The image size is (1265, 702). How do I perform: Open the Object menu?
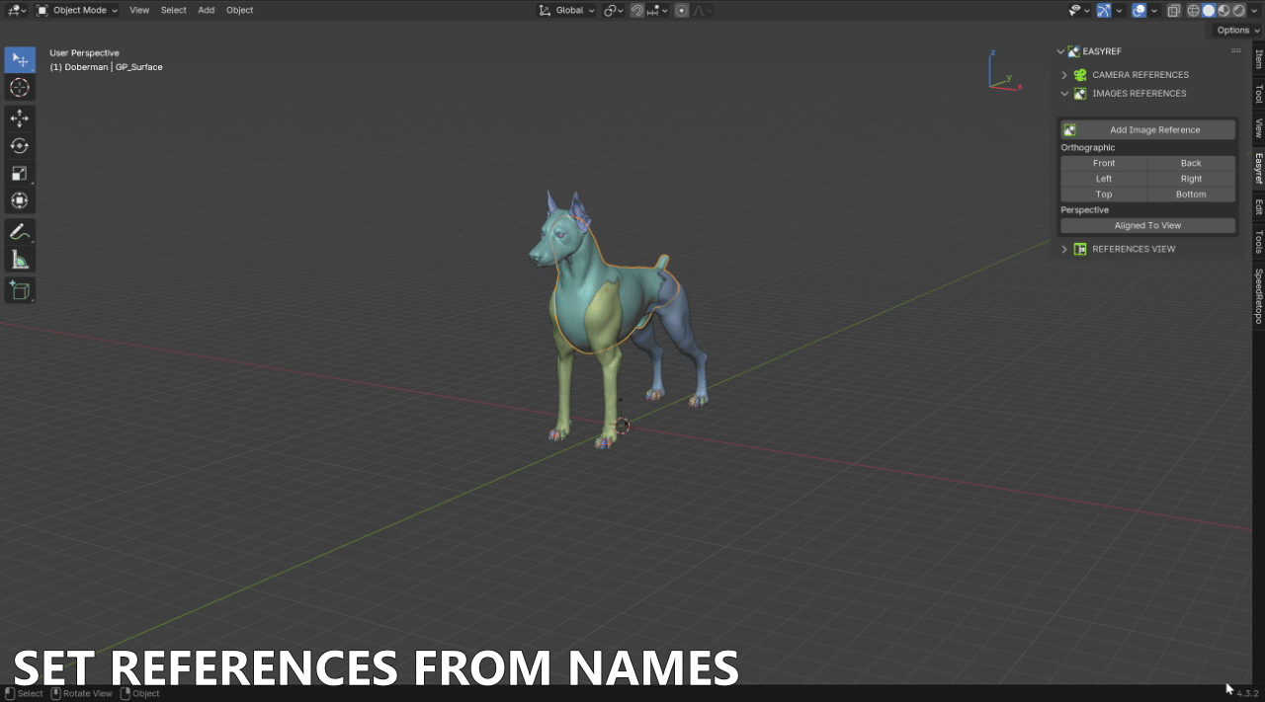point(239,10)
